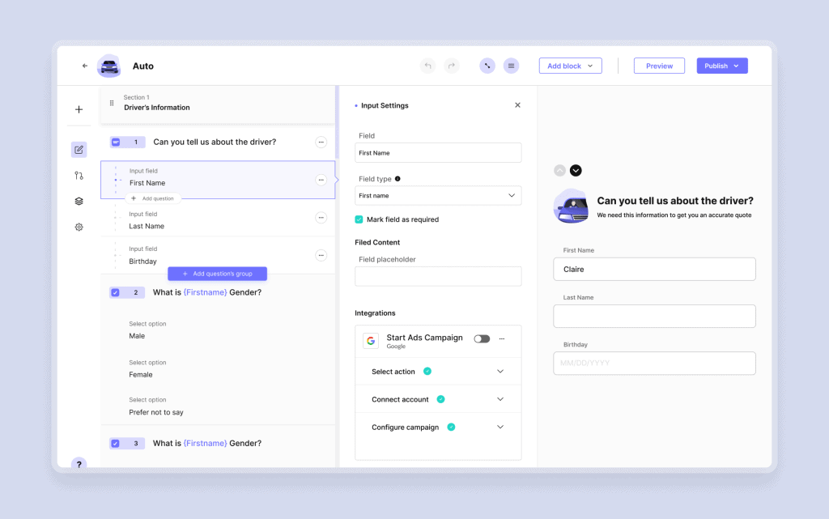The height and width of the screenshot is (519, 829).
Task: Click the Auto form title
Action: click(142, 66)
